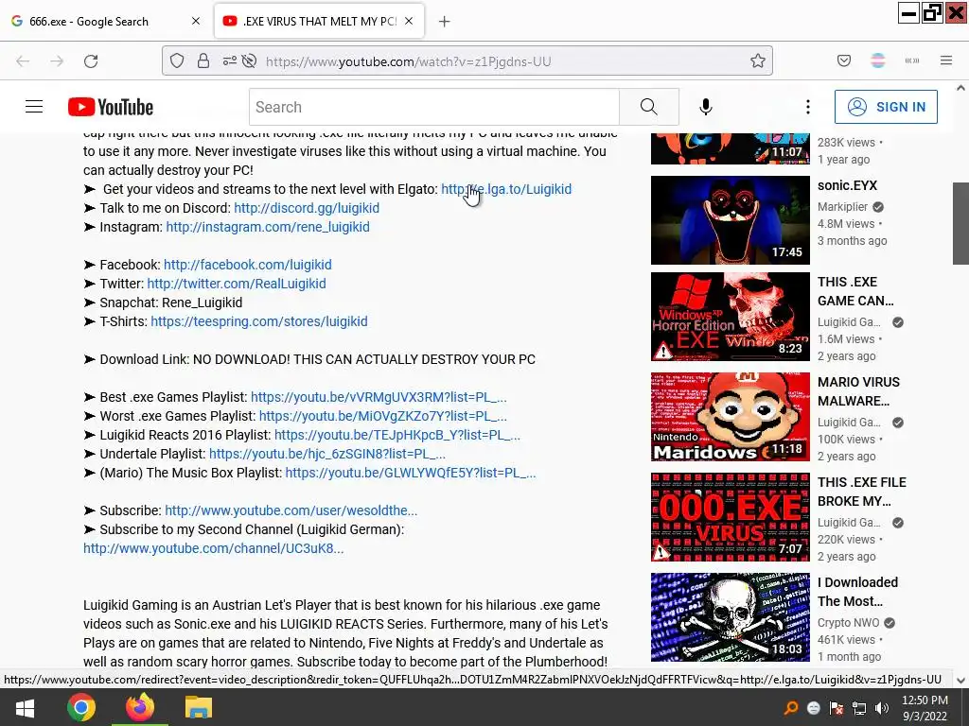Go back with the browser back arrow
Viewport: 969px width, 726px height.
pyautogui.click(x=23, y=61)
